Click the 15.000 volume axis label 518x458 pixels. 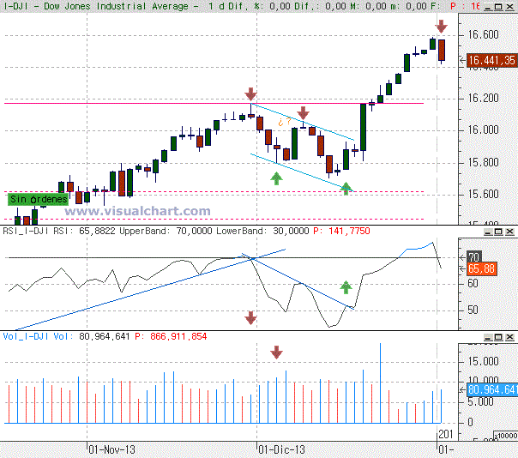coord(484,361)
